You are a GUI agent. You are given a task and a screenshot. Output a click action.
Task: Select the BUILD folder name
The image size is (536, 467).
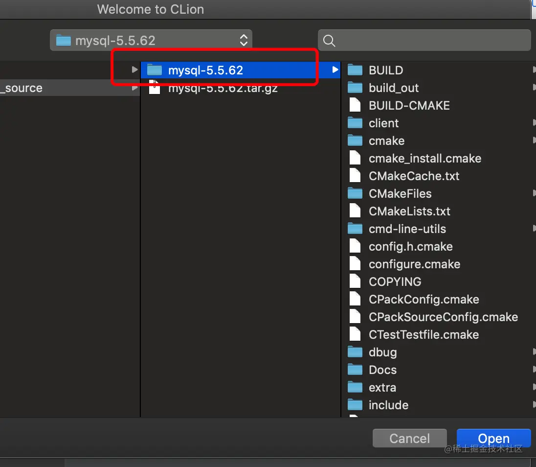click(386, 70)
